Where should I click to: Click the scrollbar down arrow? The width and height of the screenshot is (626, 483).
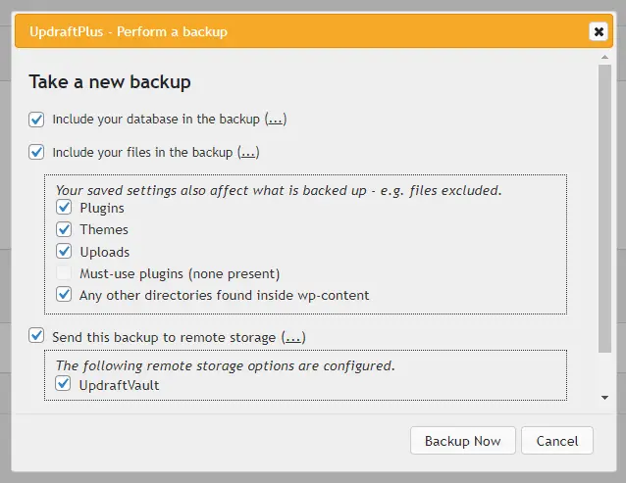(x=604, y=397)
